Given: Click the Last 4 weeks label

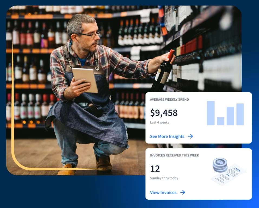Looking at the screenshot, I should click(160, 122).
